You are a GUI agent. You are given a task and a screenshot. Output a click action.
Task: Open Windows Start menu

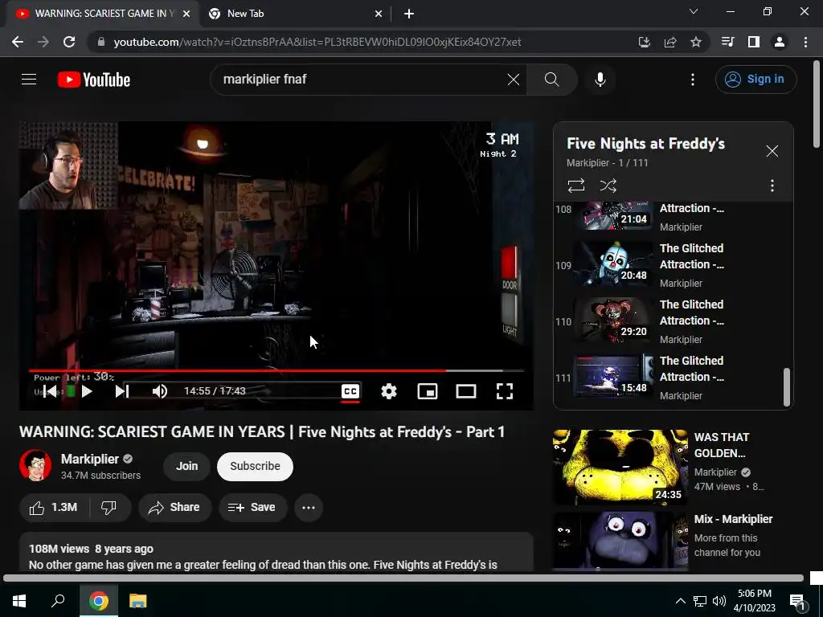tap(19, 601)
